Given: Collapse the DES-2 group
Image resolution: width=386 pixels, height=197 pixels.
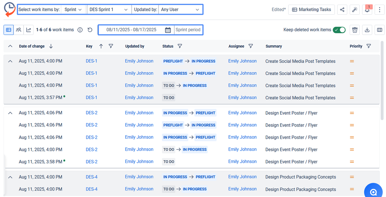Looking at the screenshot, I should (10, 113).
